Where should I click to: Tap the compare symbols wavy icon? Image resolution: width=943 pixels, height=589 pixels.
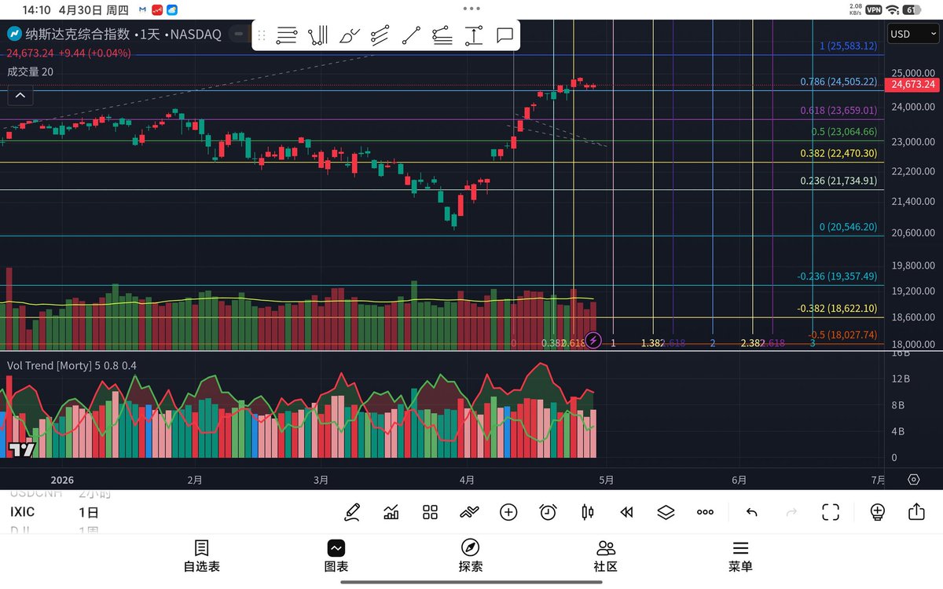469,512
